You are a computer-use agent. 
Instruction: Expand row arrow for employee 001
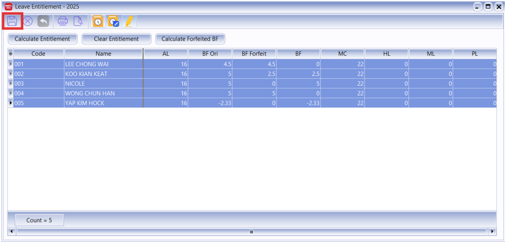[x=11, y=64]
